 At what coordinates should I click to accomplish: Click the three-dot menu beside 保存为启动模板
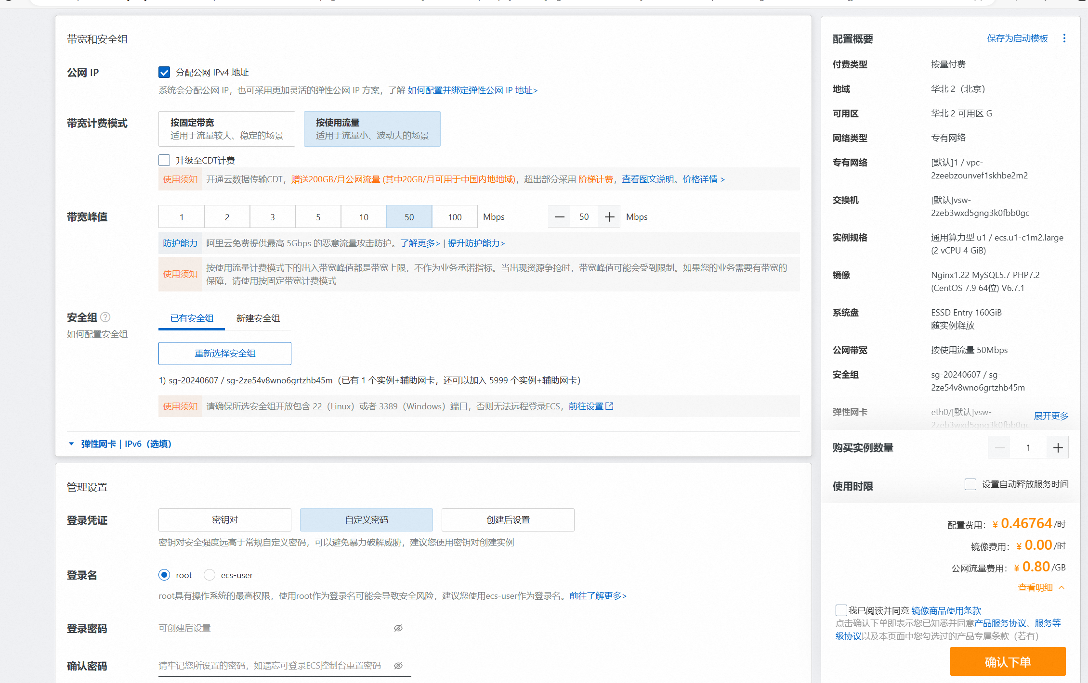pyautogui.click(x=1064, y=38)
